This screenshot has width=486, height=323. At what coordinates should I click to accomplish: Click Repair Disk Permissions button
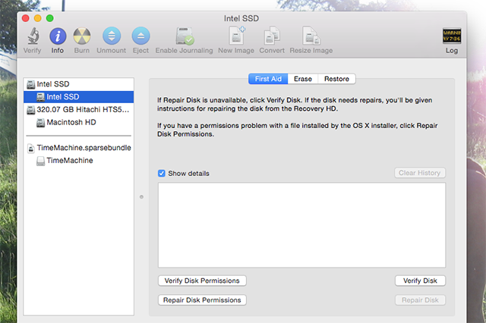tap(202, 300)
